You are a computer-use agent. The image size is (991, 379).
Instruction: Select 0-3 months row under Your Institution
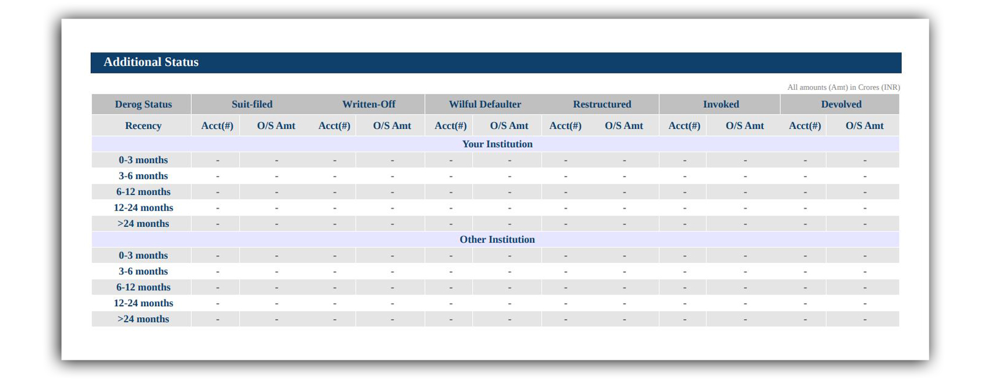click(x=143, y=160)
